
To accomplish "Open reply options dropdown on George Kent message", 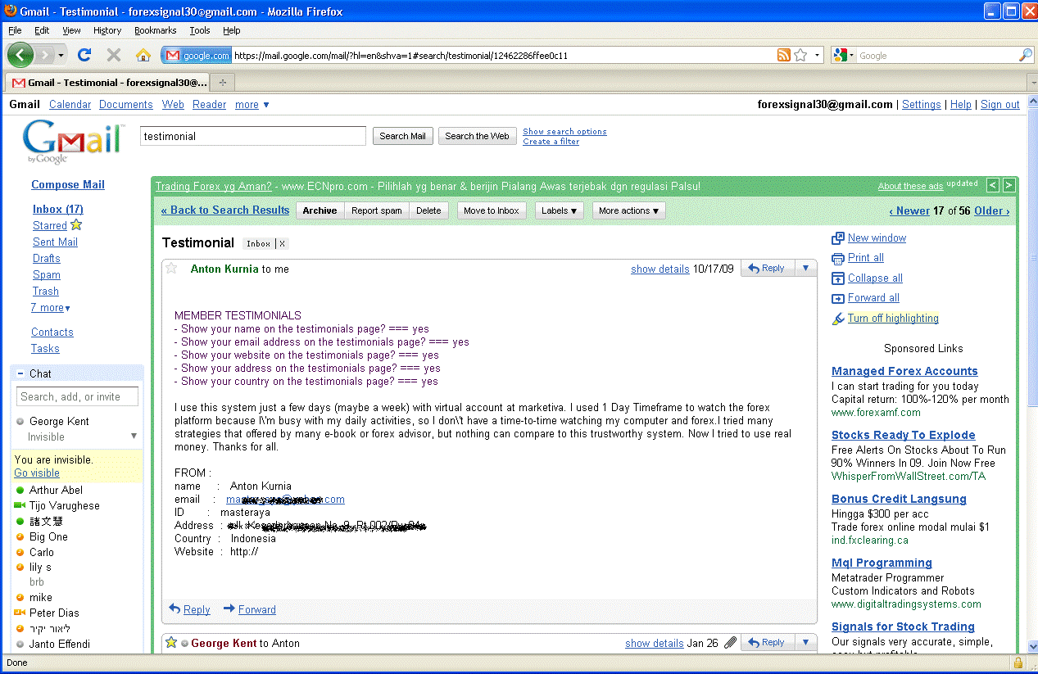I will [805, 643].
